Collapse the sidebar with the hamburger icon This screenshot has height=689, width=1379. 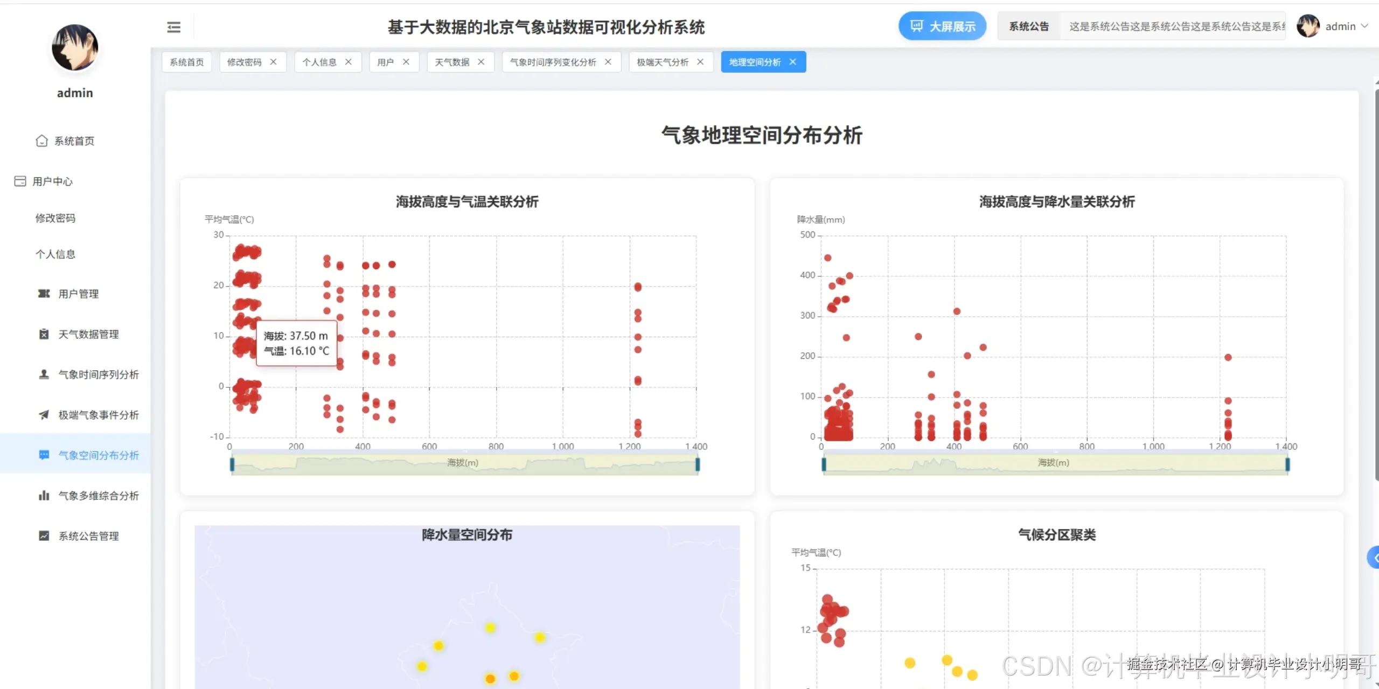click(x=173, y=26)
